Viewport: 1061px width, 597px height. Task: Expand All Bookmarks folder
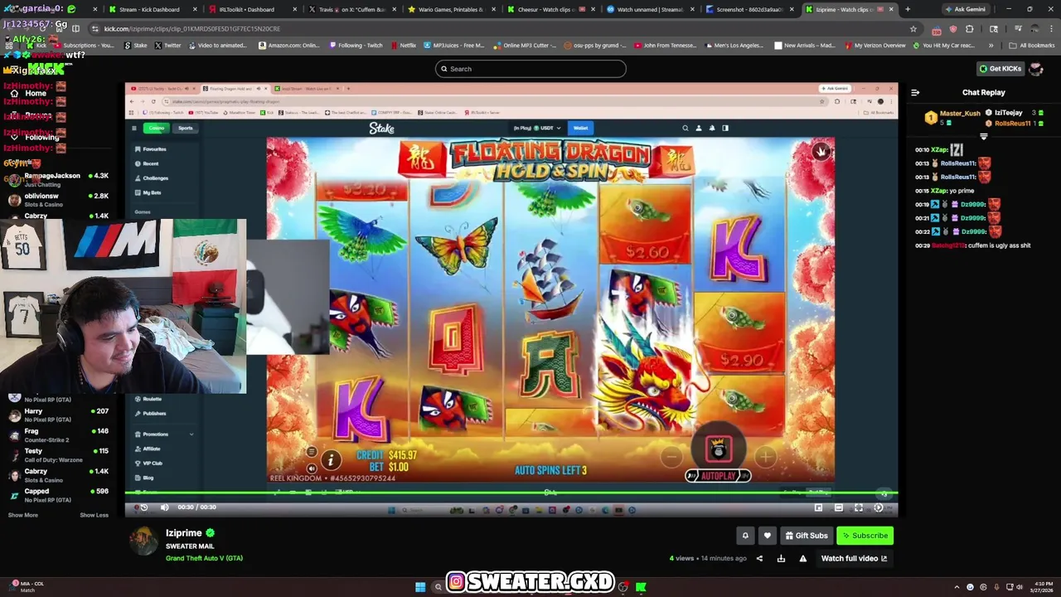(x=1032, y=46)
